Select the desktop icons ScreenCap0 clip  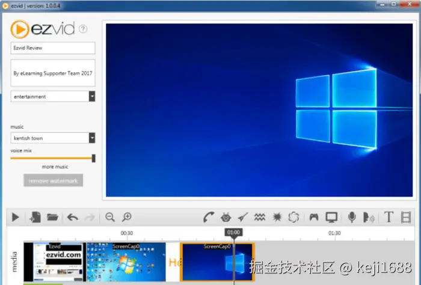click(126, 262)
